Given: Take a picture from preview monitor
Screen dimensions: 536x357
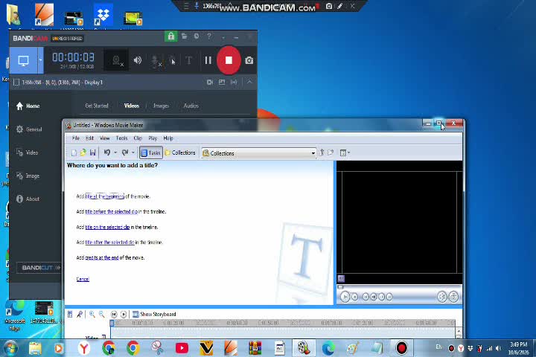Looking at the screenshot, I should click(x=453, y=297).
